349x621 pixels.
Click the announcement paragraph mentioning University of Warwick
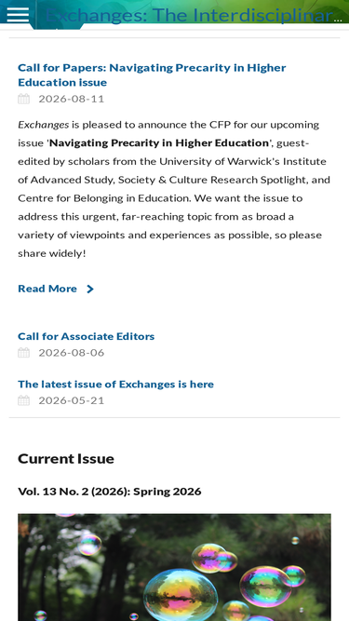[x=175, y=189]
